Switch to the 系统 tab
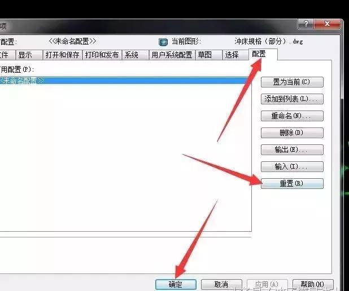Screen dimensions: 349x291 pos(135,55)
